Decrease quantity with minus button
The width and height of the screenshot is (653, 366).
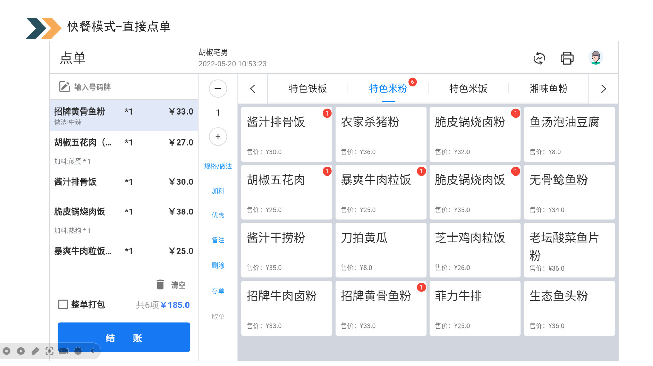coord(218,89)
